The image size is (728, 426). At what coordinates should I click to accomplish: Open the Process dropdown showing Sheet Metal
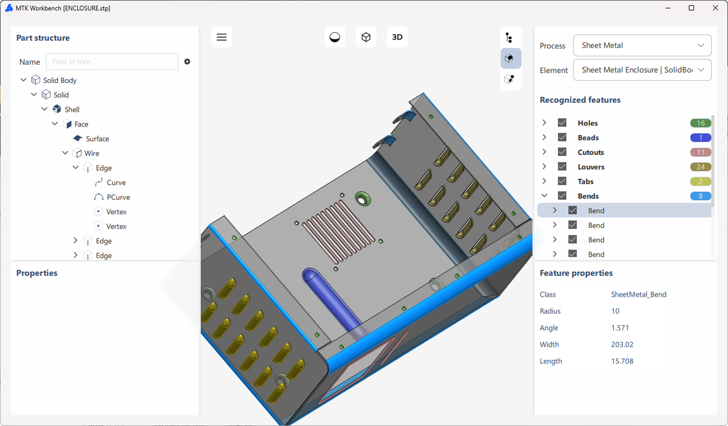click(642, 45)
